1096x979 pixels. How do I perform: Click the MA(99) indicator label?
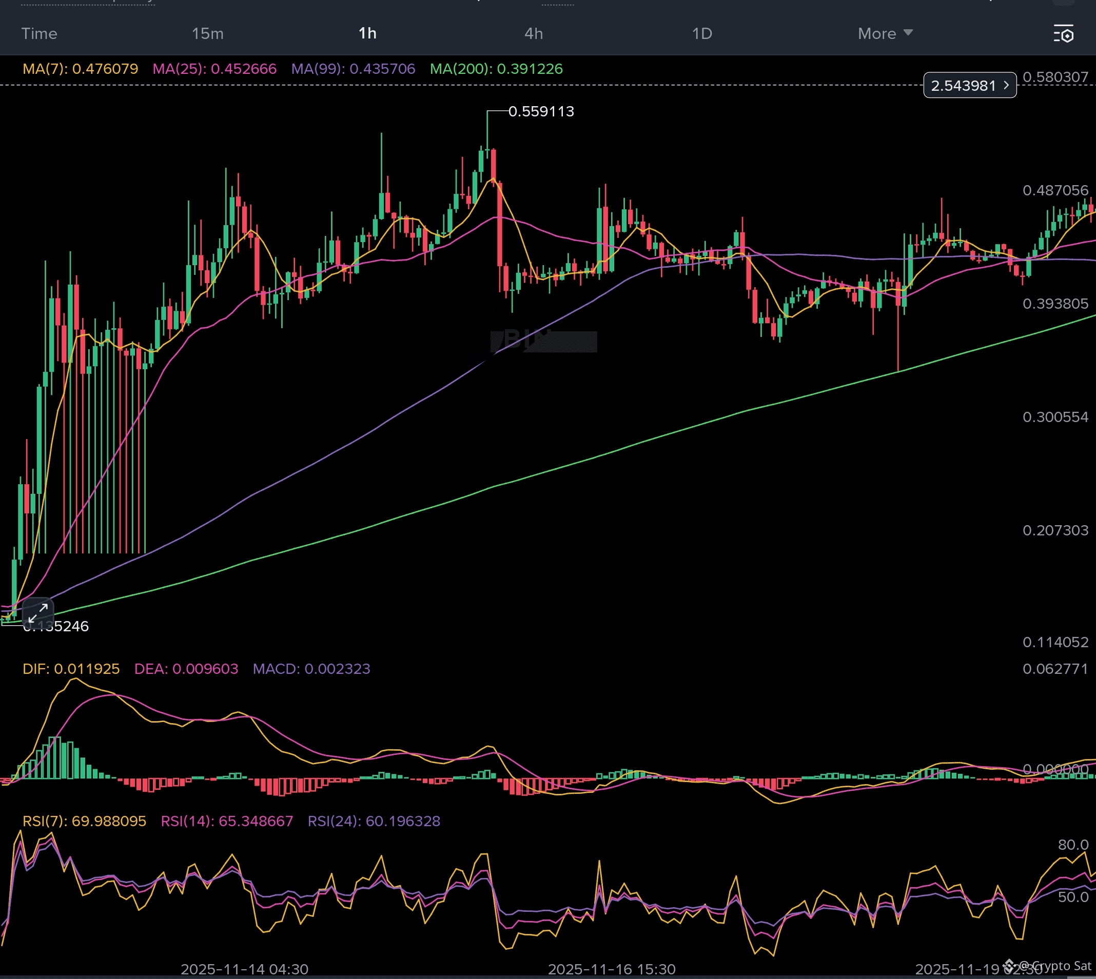[353, 69]
